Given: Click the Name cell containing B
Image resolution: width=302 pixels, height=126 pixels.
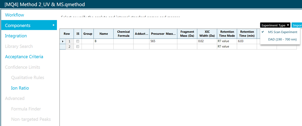Looking at the screenshot, I should (104, 41).
